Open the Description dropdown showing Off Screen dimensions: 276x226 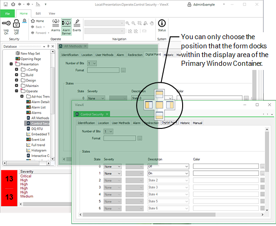click(167, 166)
